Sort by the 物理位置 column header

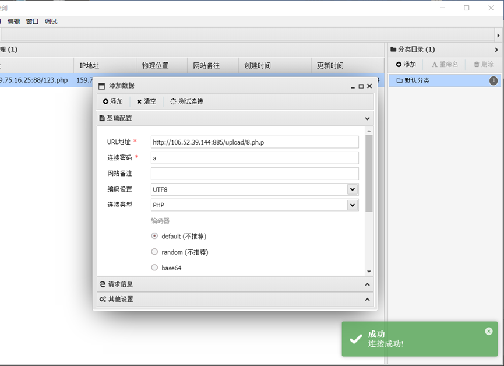(161, 65)
